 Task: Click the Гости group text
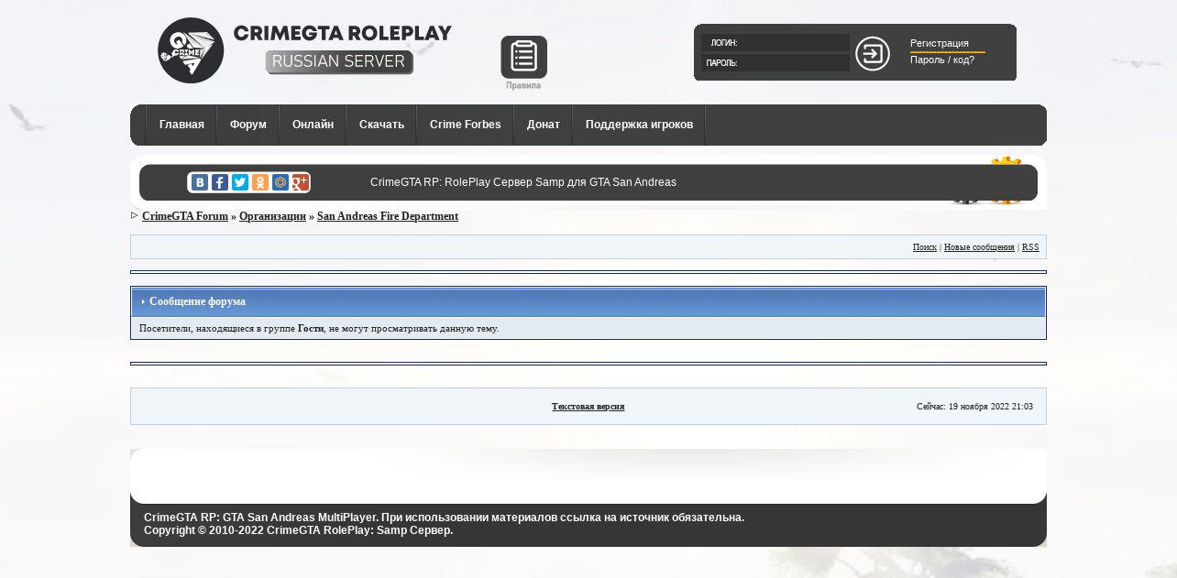pos(311,328)
